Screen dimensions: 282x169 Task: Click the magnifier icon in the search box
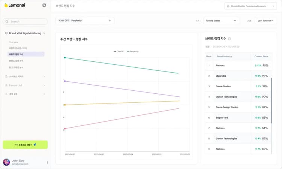pyautogui.click(x=7, y=21)
